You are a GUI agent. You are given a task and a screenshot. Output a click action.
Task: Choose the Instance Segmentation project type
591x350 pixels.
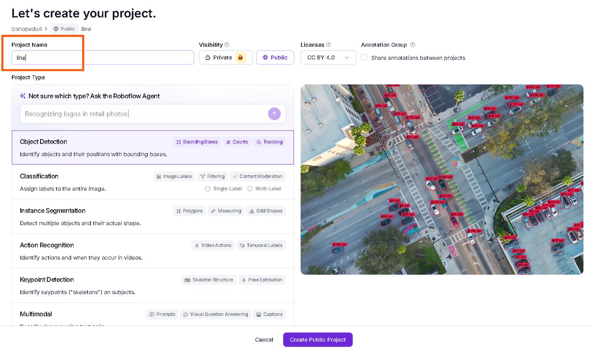pos(153,216)
